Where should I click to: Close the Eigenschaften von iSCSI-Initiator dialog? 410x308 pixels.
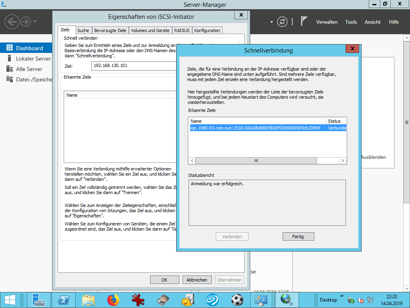tap(241, 15)
